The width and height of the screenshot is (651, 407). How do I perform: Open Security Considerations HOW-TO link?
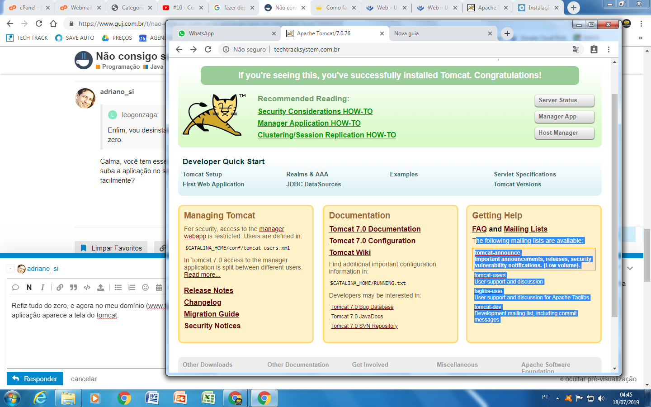click(x=315, y=111)
